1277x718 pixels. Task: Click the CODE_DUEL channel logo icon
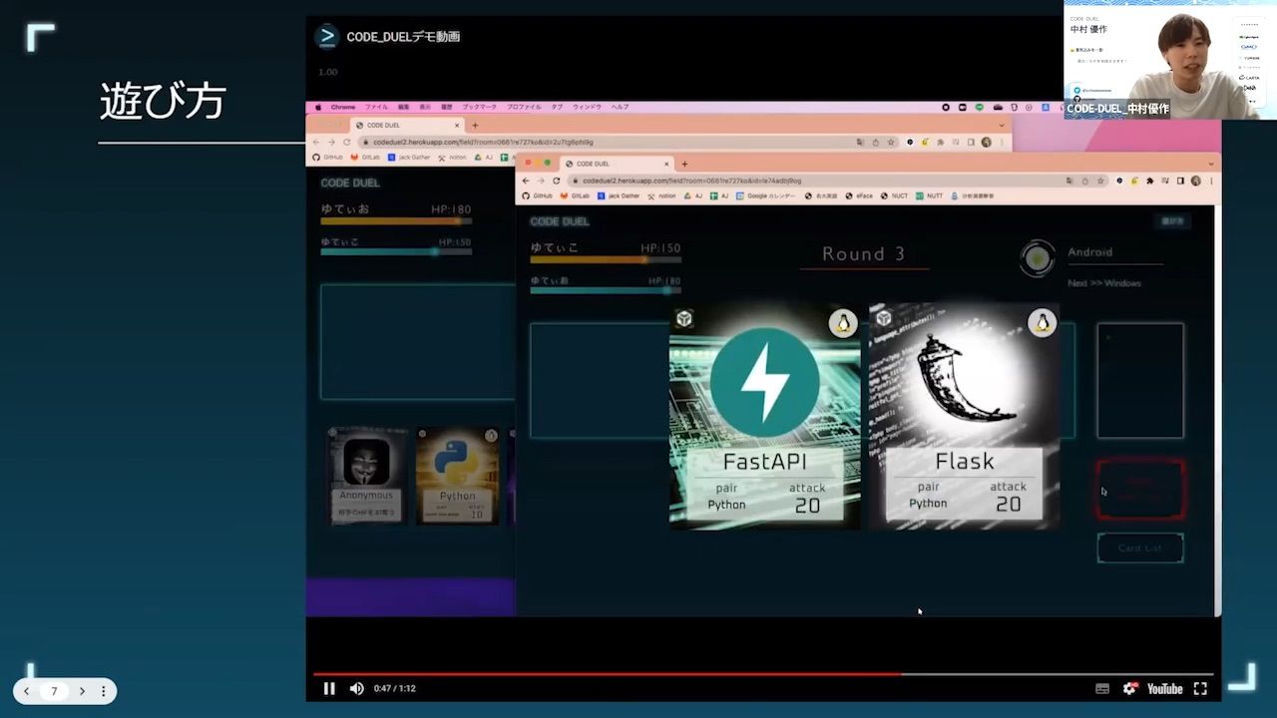[326, 37]
